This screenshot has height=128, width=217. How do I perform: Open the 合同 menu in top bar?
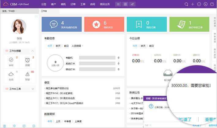[x=93, y=4]
